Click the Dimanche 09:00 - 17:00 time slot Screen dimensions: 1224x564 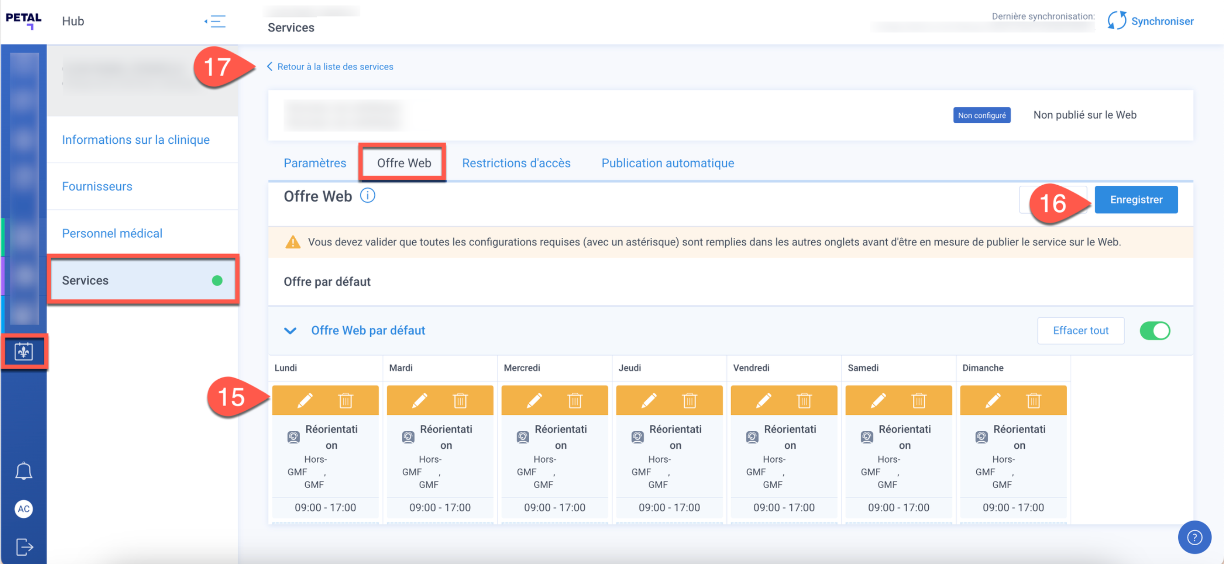(x=1013, y=507)
